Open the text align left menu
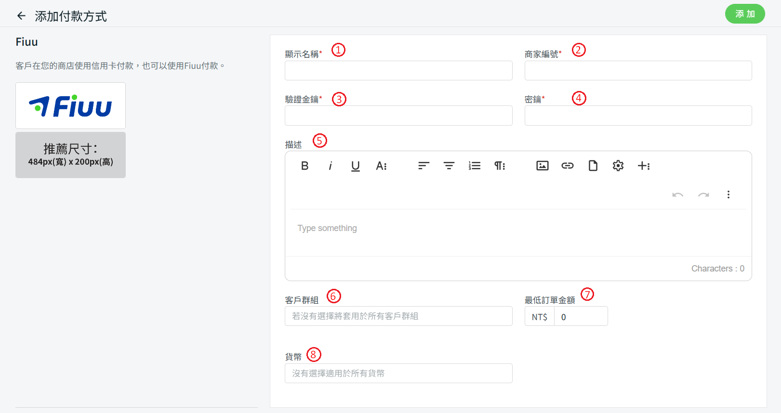Viewport: 781px width, 413px height. 424,166
